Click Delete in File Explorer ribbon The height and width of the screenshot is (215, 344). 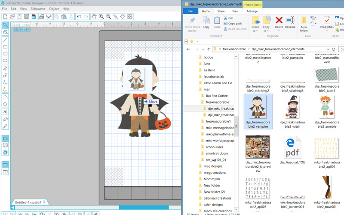(x=279, y=22)
